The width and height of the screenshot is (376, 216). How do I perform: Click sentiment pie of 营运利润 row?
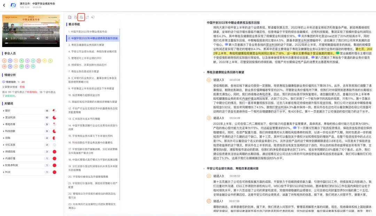(54, 118)
